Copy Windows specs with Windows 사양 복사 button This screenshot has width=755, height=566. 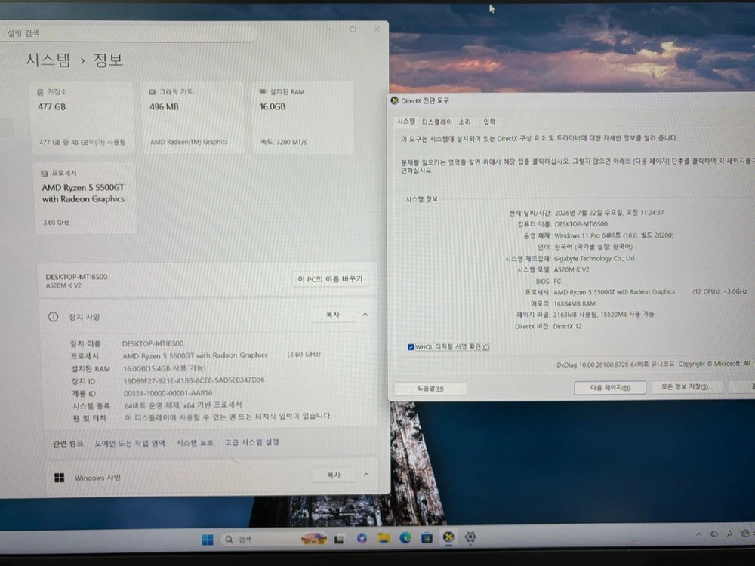point(334,475)
